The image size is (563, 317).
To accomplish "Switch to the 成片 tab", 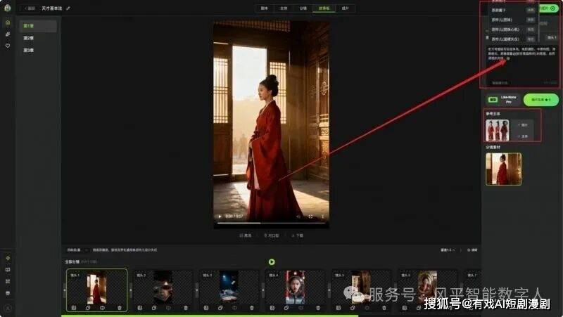I will click(345, 8).
